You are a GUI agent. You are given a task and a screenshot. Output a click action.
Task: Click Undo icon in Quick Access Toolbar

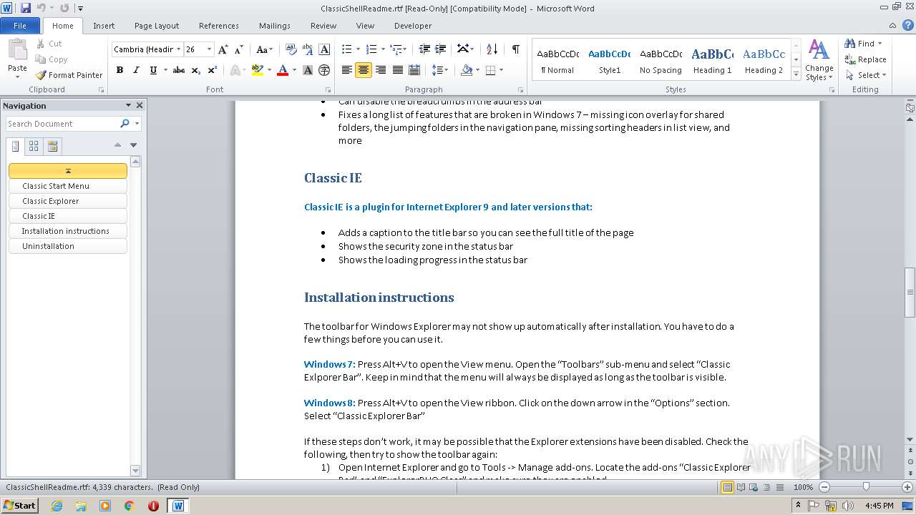tap(41, 8)
